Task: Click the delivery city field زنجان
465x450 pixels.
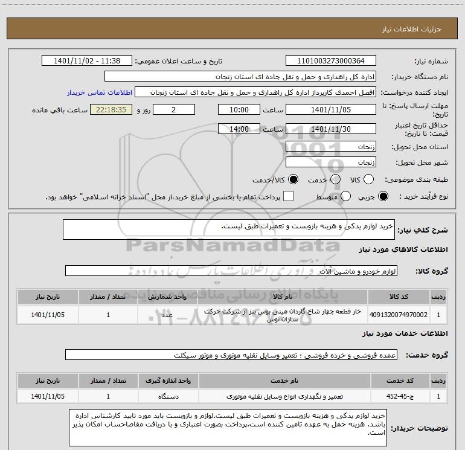Action: 331,162
